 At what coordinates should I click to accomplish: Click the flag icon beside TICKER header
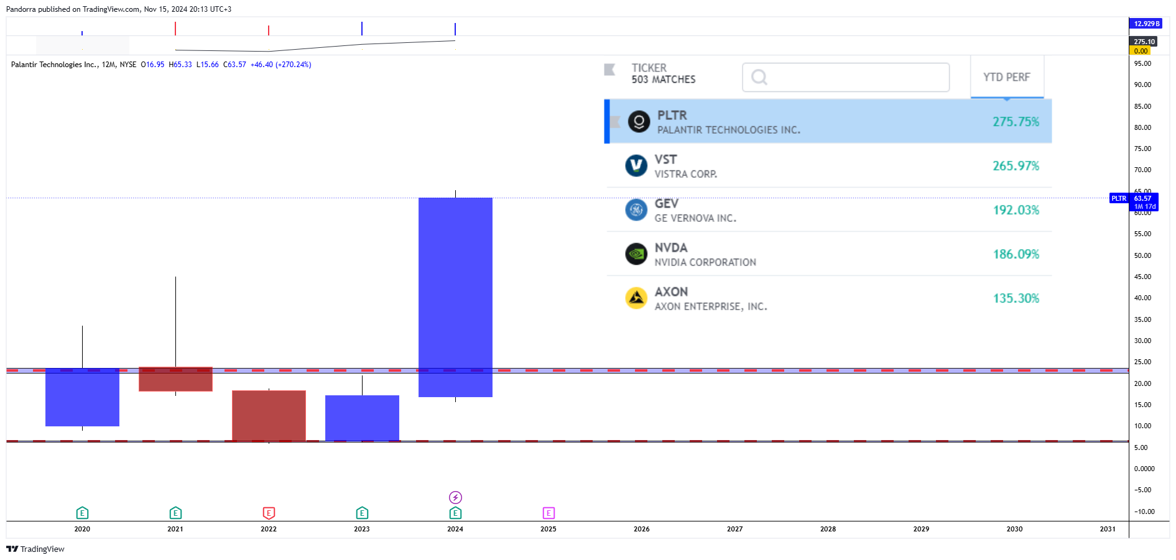point(609,70)
